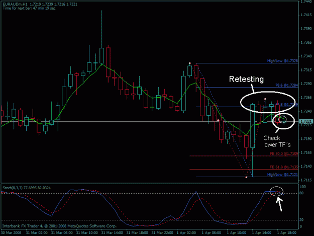This screenshot has height=236, width=314.
Task: Select the 'FE 50.0 @1.7159' expansion label
Action: (x=284, y=153)
